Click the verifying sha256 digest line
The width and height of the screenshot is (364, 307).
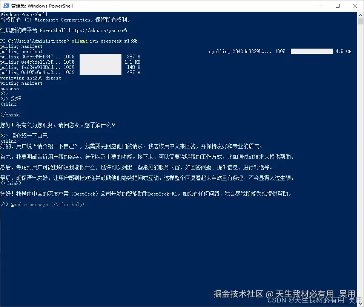pos(30,78)
